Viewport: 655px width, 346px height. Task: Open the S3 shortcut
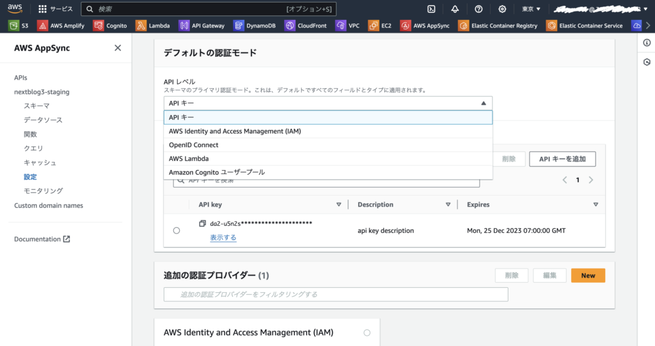click(19, 26)
